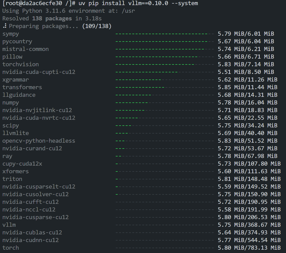Click the vllm package name
Screen dimensions: 286x253
pos(9,225)
